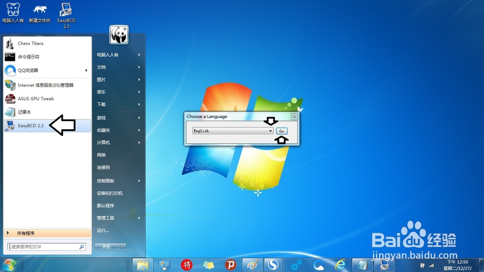Open 命令提示符 from Start menu

click(47, 57)
